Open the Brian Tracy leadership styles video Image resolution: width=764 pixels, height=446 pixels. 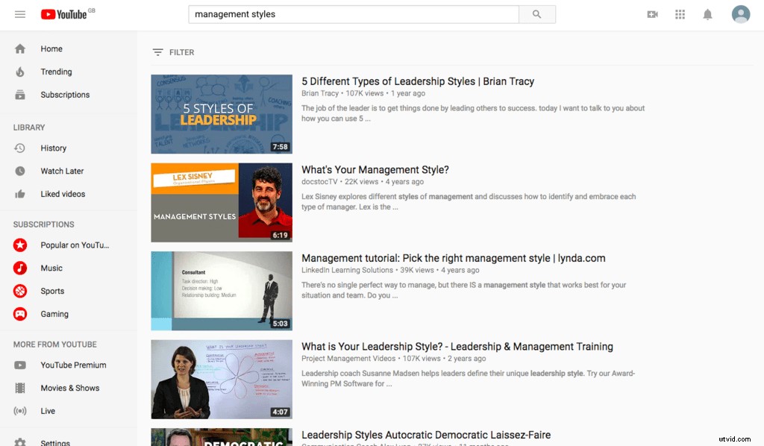(x=416, y=81)
